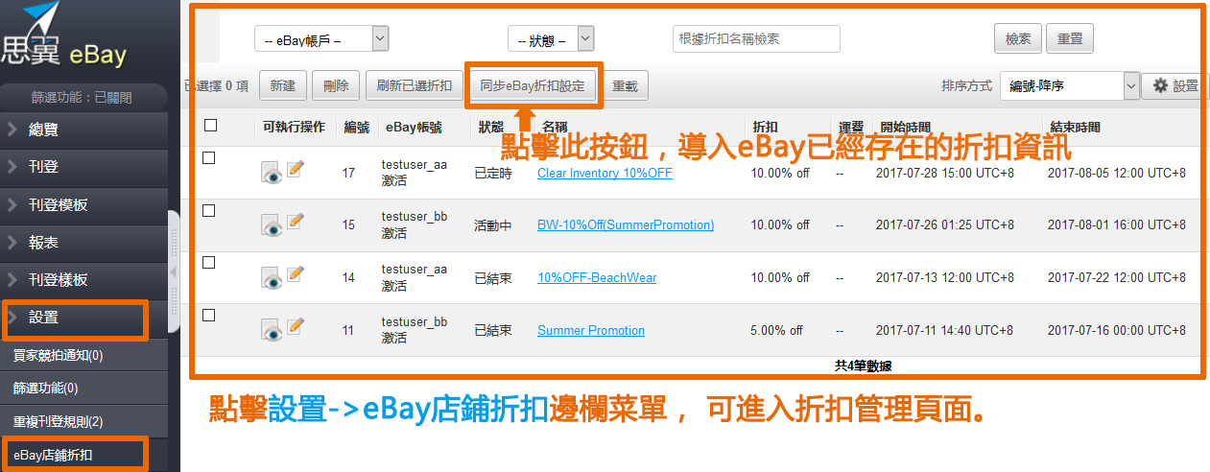The height and width of the screenshot is (472, 1210).
Task: Click the 重載 reload button
Action: click(x=625, y=85)
